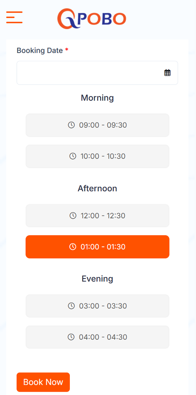Open the hamburger menu icon
196x395 pixels.
tap(14, 18)
